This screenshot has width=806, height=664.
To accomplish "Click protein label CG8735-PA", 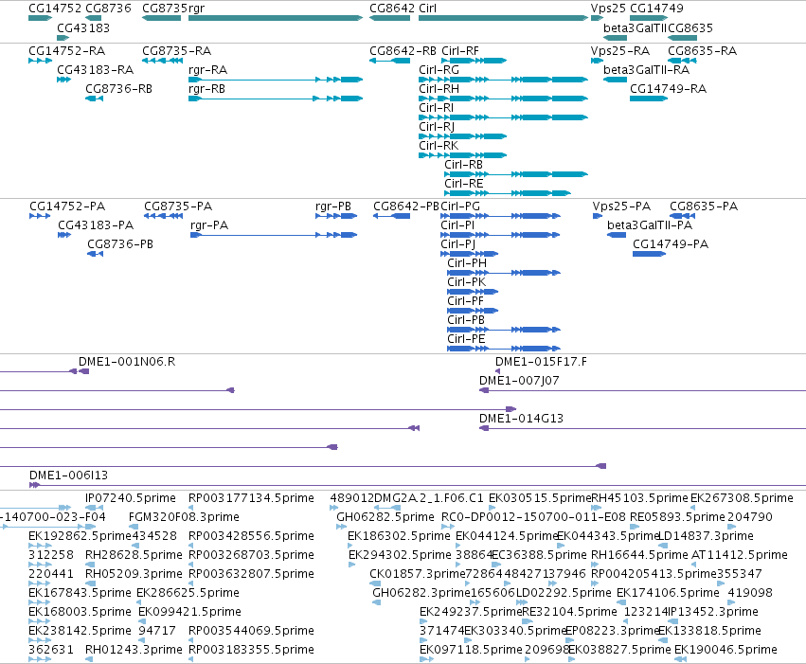I will tap(178, 206).
